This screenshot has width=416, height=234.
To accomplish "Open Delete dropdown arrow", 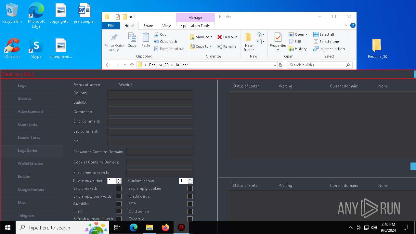I will [236, 37].
